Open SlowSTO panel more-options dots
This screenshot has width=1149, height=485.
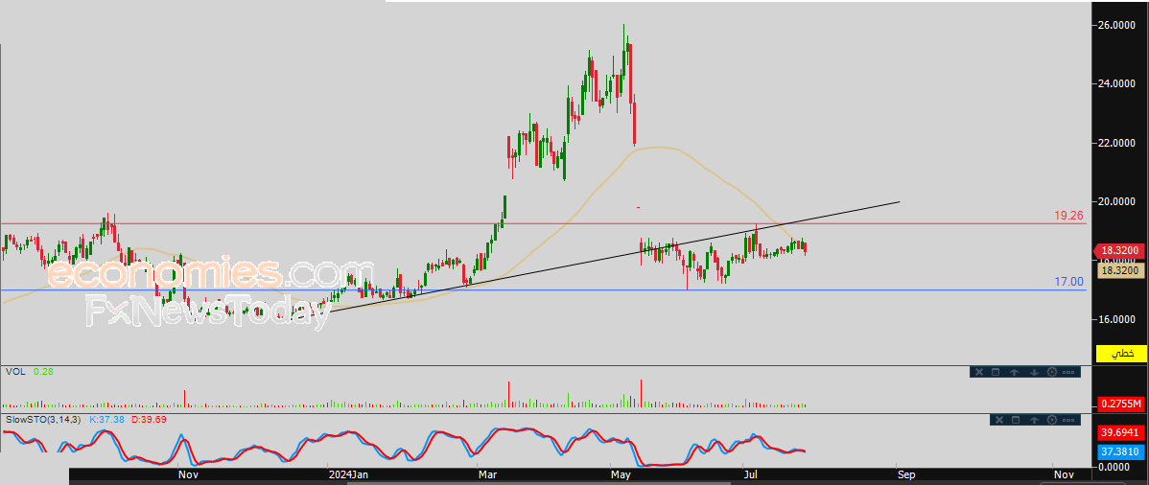point(1068,420)
